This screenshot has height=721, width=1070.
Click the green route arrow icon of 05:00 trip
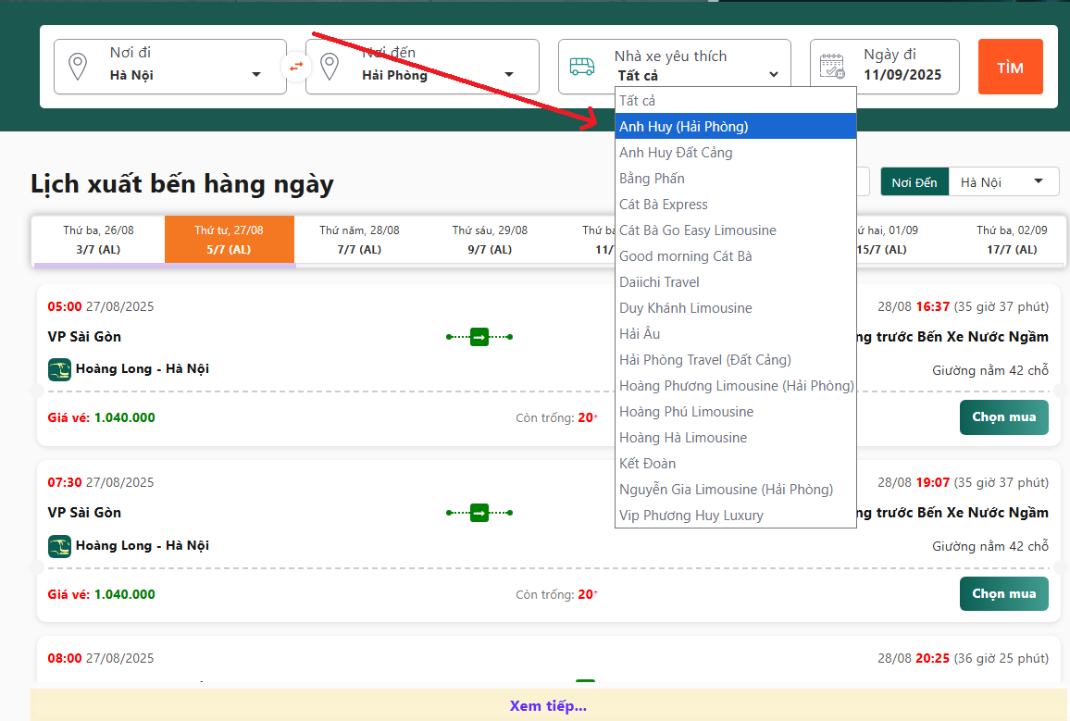(x=479, y=337)
